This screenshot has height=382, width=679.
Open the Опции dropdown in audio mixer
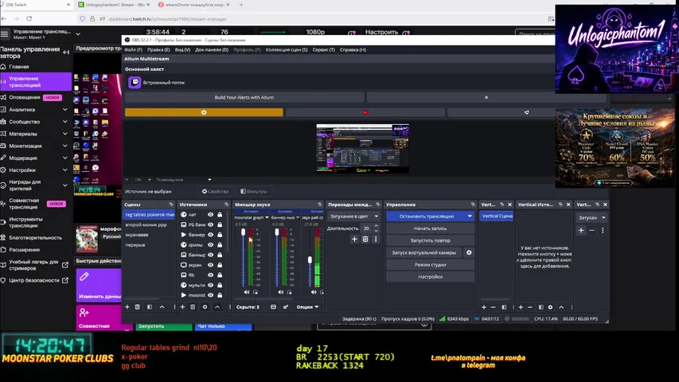point(307,307)
